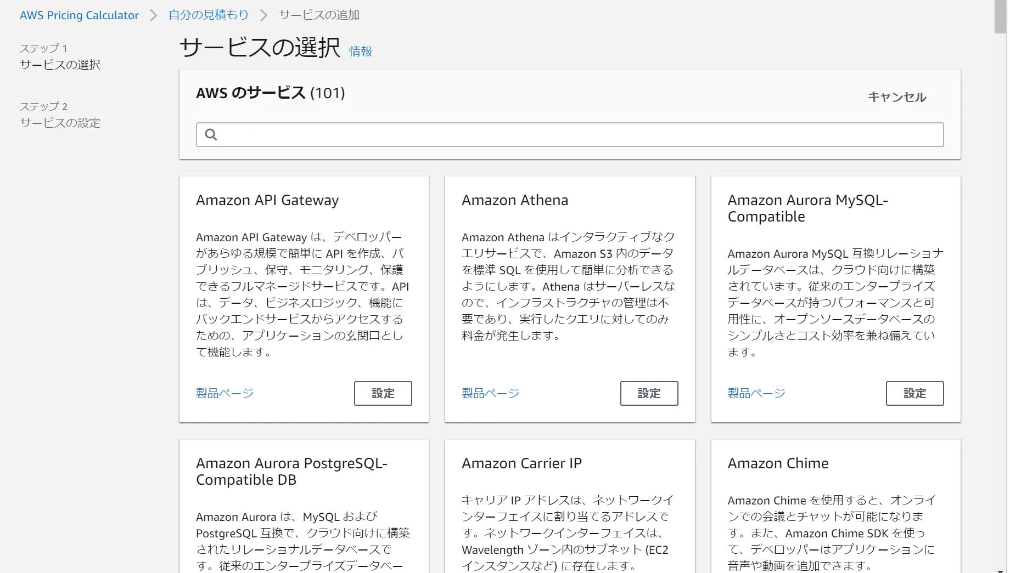The height and width of the screenshot is (573, 1010).
Task: Click the Amazon API Gateway card title
Action: click(267, 200)
